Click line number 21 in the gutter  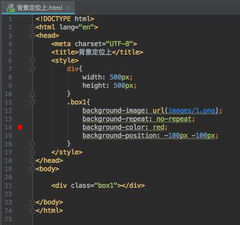[8, 186]
